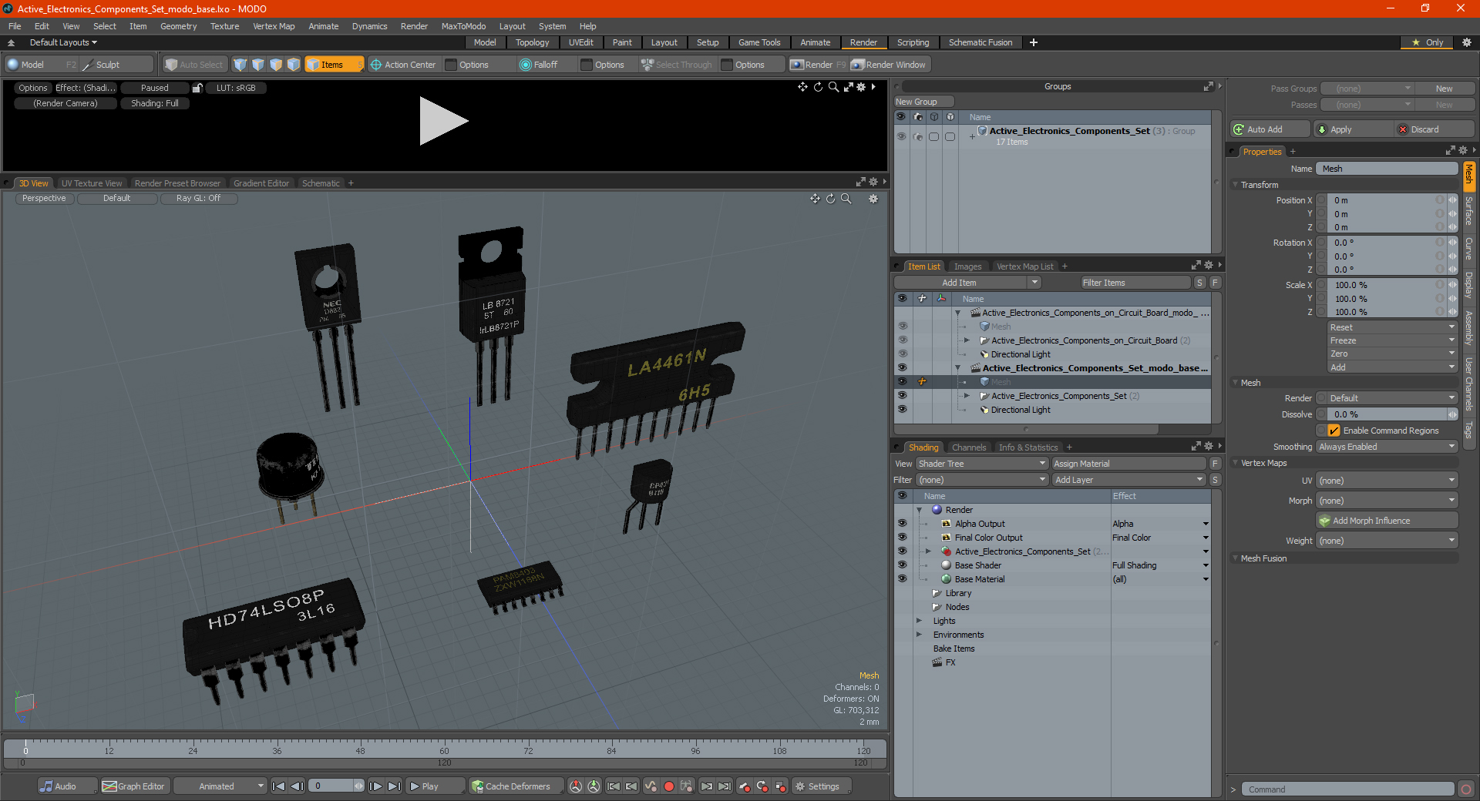Viewport: 1480px width, 801px height.
Task: Open the Texture menu
Action: [x=224, y=26]
